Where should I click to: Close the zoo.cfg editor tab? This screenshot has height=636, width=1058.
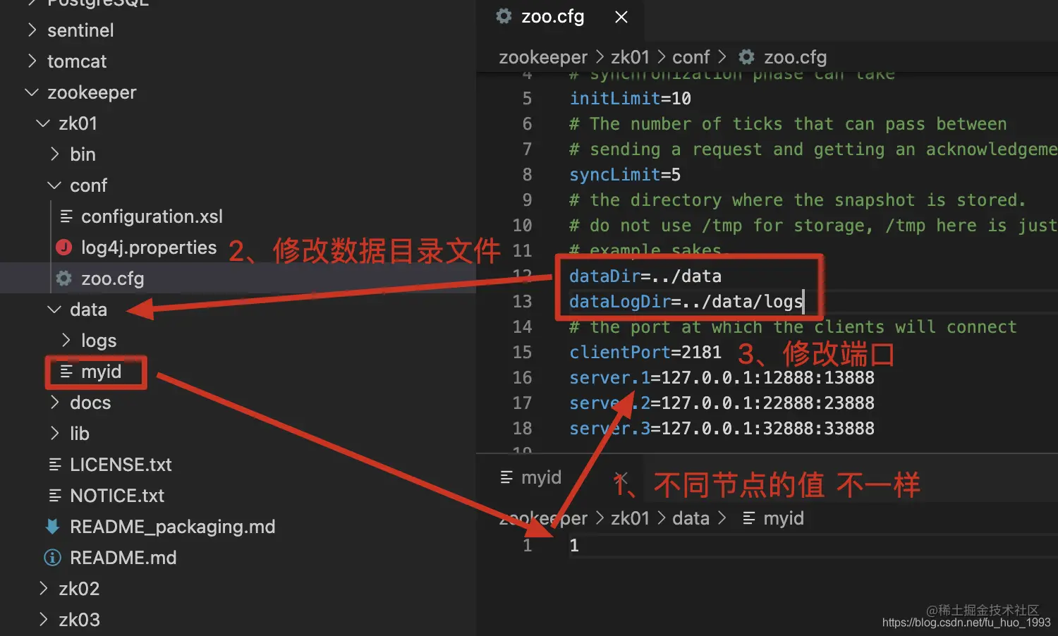621,17
